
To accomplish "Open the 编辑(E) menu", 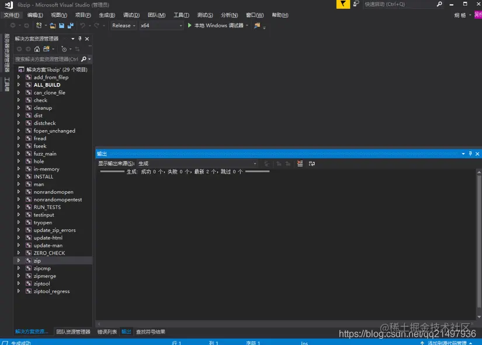I will pyautogui.click(x=35, y=15).
